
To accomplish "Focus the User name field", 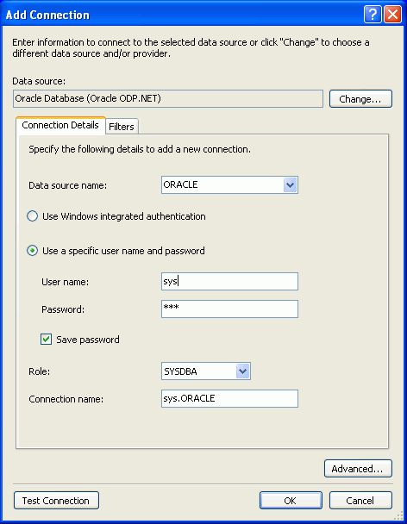I will [229, 281].
